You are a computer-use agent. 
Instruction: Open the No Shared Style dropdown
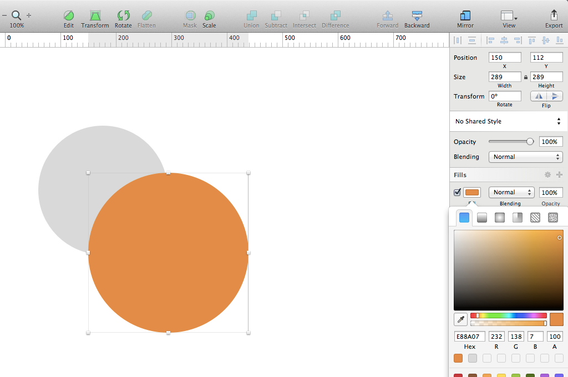[508, 121]
